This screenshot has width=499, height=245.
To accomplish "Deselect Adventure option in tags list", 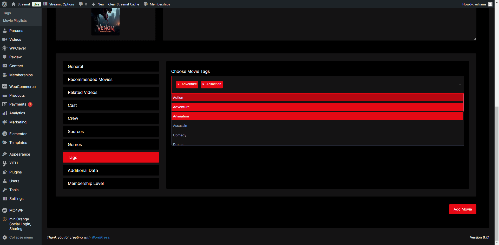I will pyautogui.click(x=317, y=107).
